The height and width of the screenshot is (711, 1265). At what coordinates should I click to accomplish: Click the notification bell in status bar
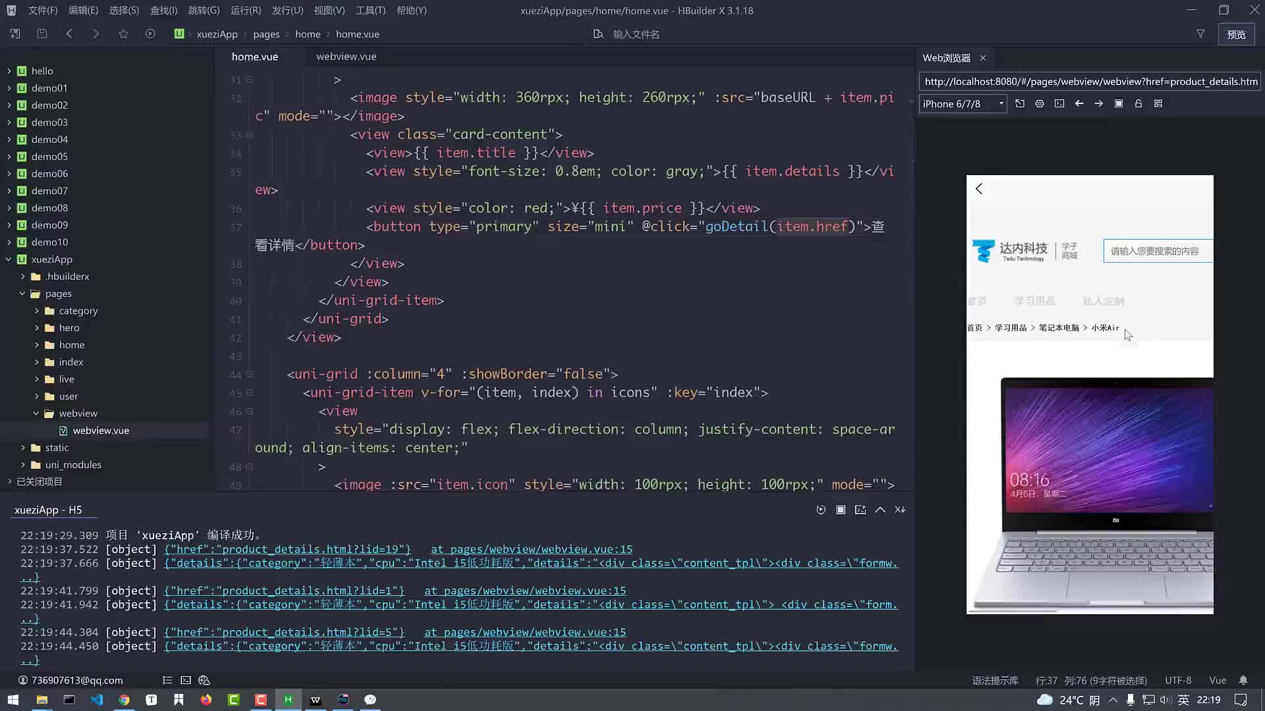tap(1243, 680)
